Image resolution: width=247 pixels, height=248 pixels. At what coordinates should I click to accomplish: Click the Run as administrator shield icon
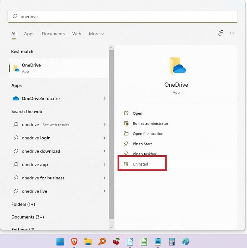pyautogui.click(x=126, y=123)
